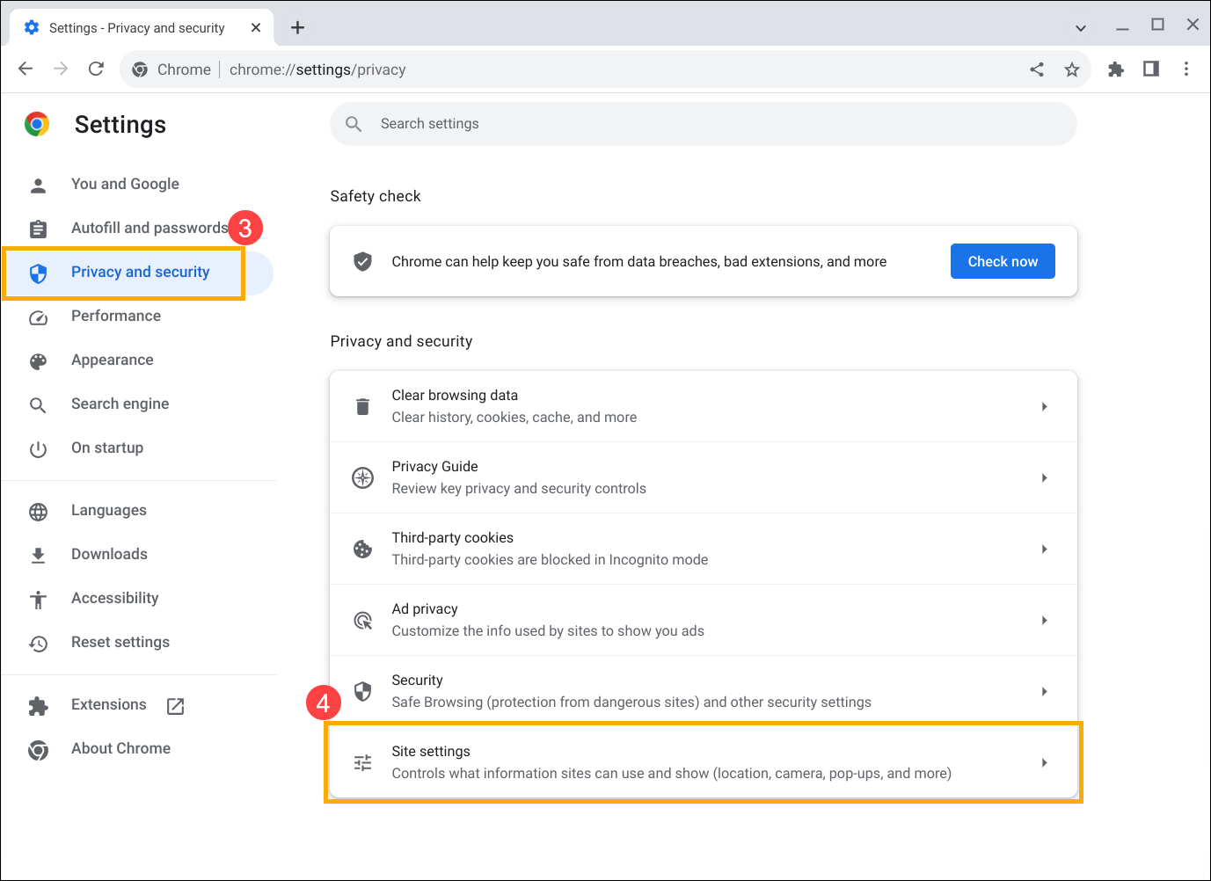
Task: Click the Languages globe icon
Action: click(38, 512)
